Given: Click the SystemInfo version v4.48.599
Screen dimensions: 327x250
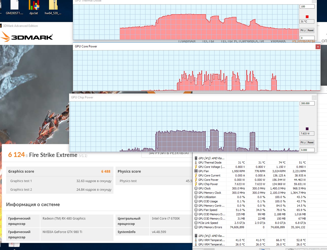Looking at the screenshot, I should tap(159, 232).
